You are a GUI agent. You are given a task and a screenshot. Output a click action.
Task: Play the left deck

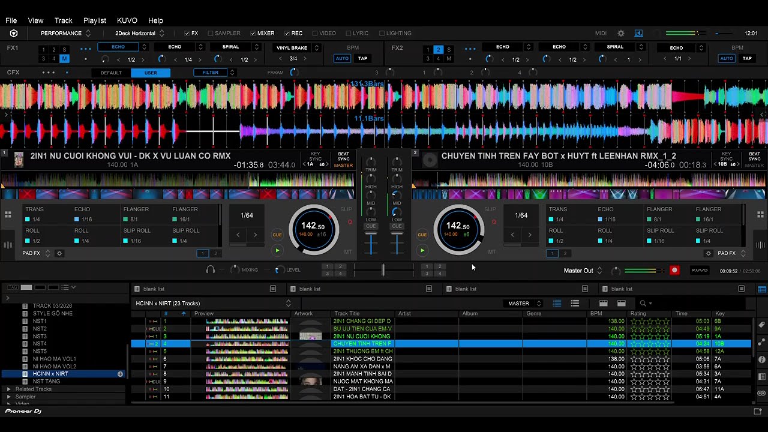pyautogui.click(x=277, y=250)
